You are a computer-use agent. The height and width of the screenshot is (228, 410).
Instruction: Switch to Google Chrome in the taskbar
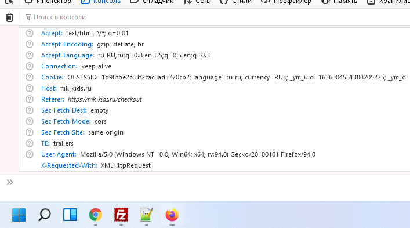coord(96,215)
